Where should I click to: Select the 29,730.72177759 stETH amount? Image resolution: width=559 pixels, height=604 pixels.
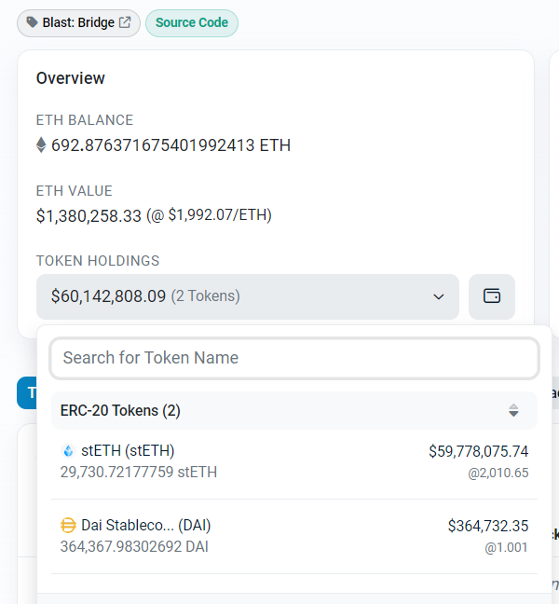click(139, 472)
